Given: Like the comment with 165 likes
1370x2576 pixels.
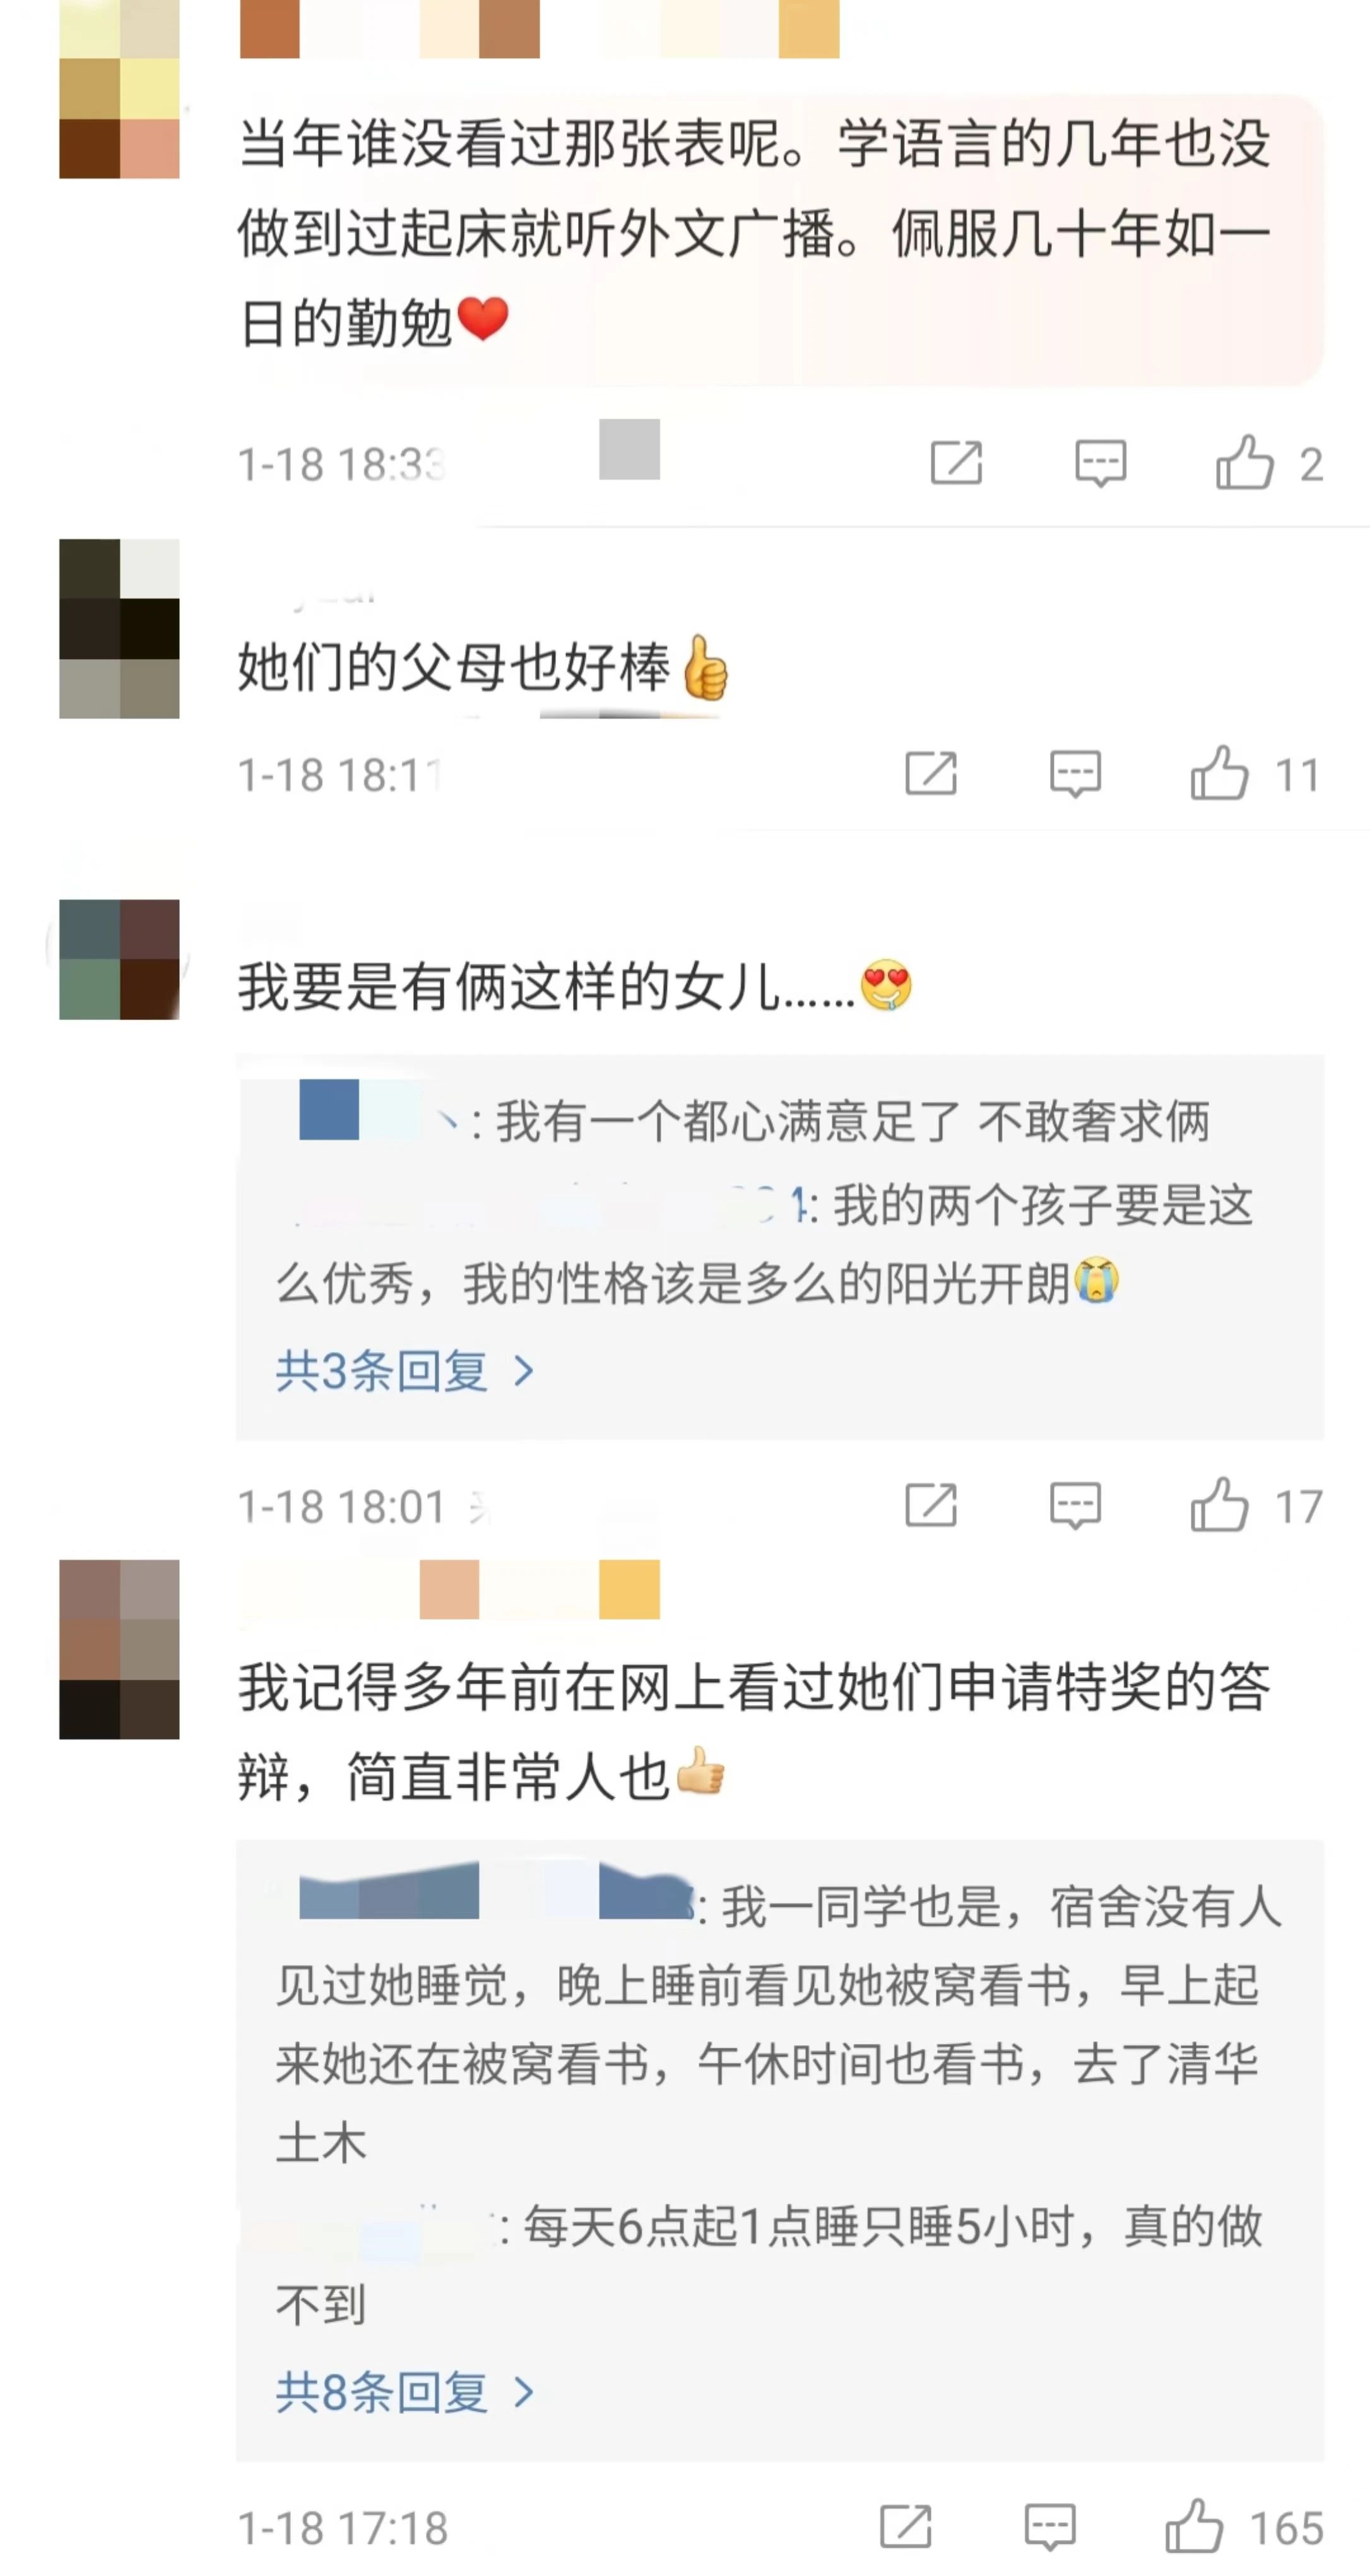Looking at the screenshot, I should click(x=1194, y=2527).
